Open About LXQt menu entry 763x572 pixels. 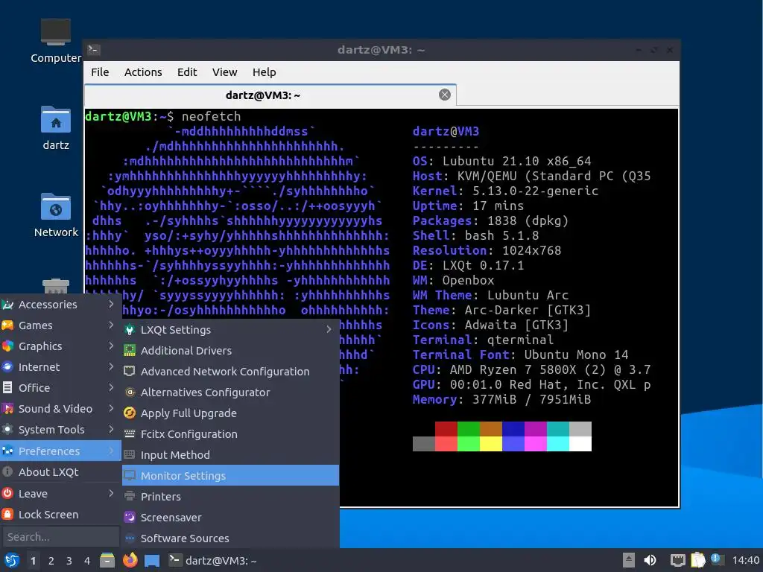[x=60, y=472]
